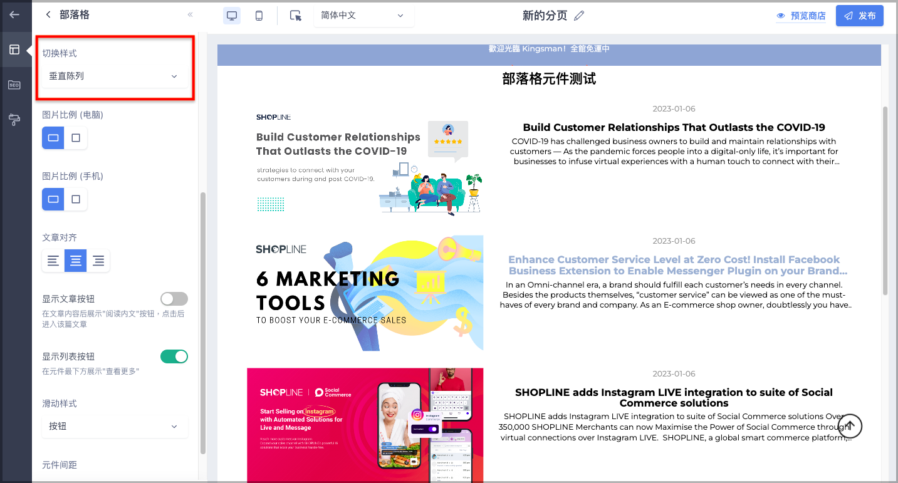Open the 简体中文 language dropdown
This screenshot has height=483, width=898.
point(363,16)
